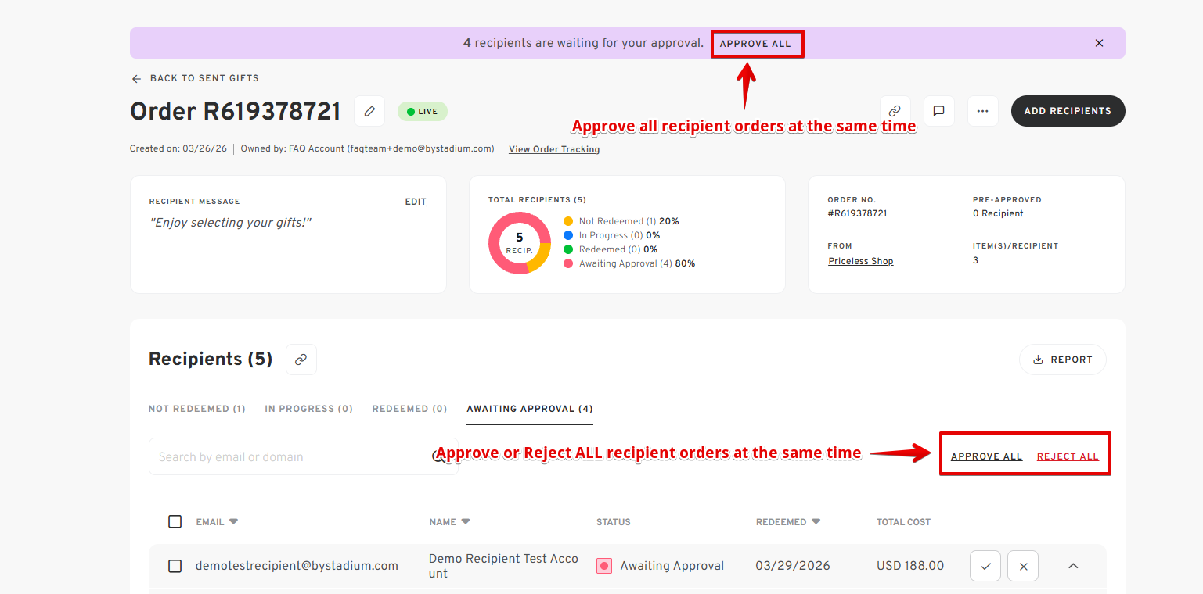Image resolution: width=1203 pixels, height=594 pixels.
Task: Tick the select-all checkbox in table header
Action: tap(175, 521)
